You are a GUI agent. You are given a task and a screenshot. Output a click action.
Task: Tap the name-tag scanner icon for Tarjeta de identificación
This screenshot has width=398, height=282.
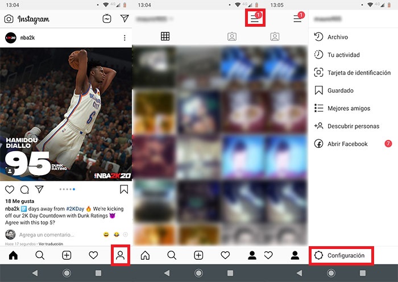318,72
